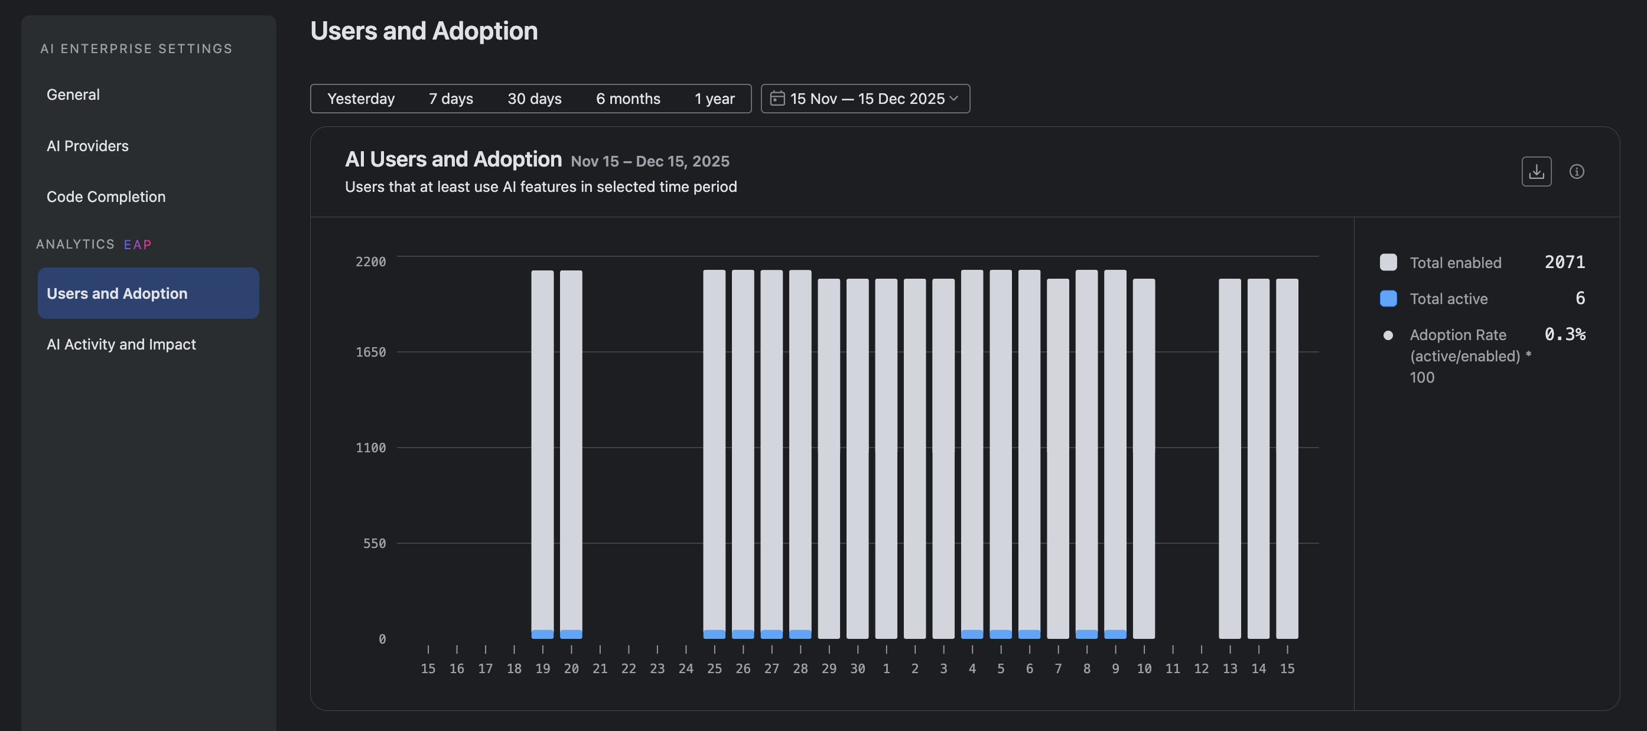Click the Total active value 6

(x=1580, y=298)
